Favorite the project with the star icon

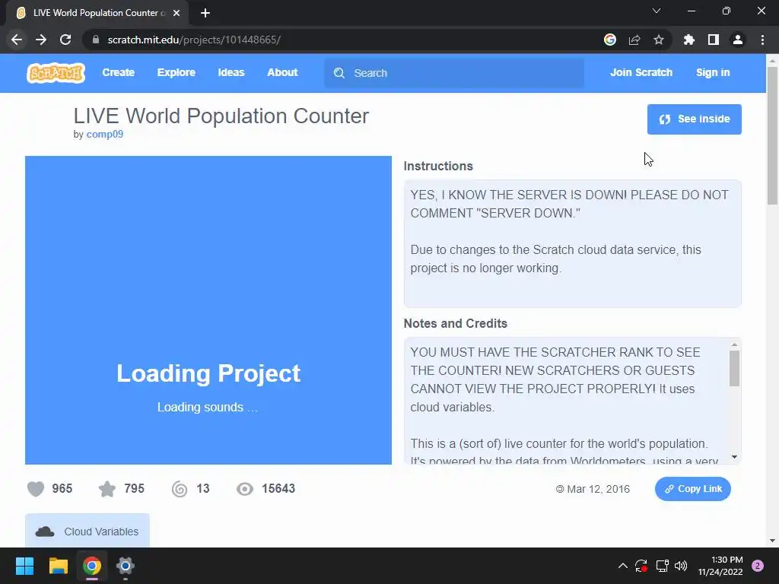[x=107, y=489]
